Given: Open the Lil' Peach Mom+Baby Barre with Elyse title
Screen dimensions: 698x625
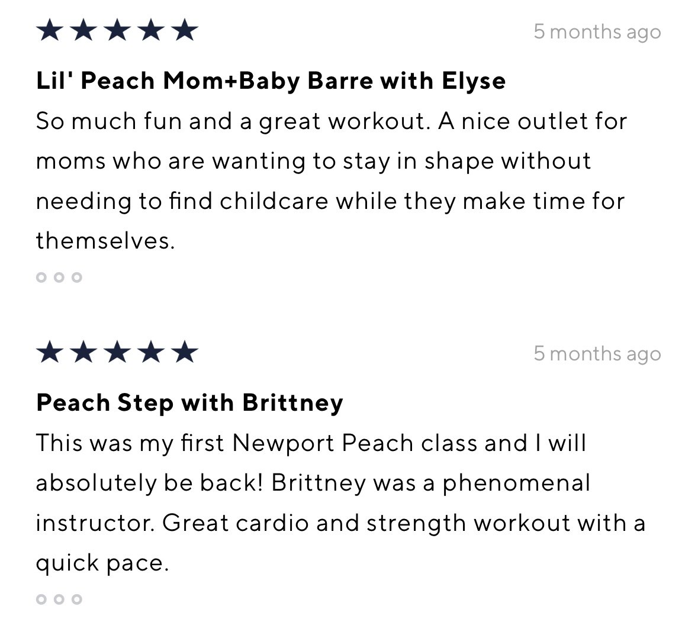Looking at the screenshot, I should point(271,82).
